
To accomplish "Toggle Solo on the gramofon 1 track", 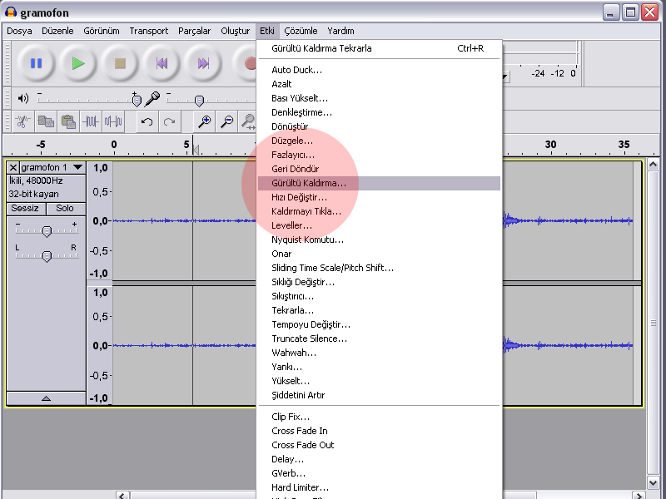I will 65,208.
